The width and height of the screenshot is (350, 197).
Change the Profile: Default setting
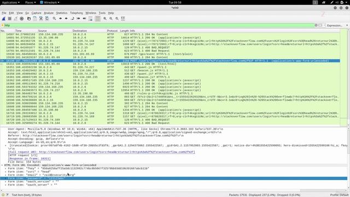(x=339, y=195)
